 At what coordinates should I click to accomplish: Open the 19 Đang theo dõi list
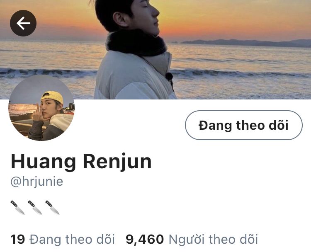click(63, 239)
